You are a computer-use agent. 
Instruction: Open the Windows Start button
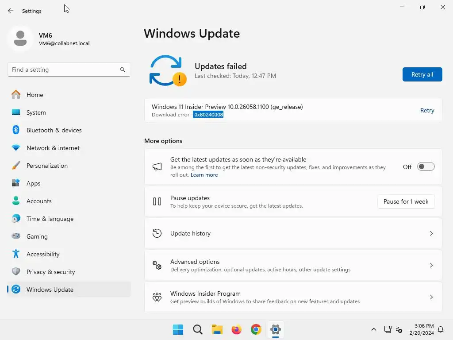click(178, 329)
